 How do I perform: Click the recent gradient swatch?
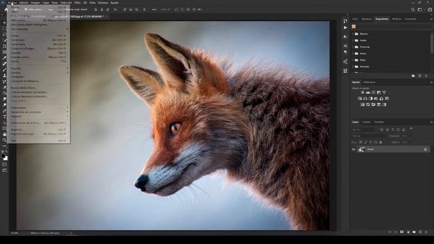354,26
